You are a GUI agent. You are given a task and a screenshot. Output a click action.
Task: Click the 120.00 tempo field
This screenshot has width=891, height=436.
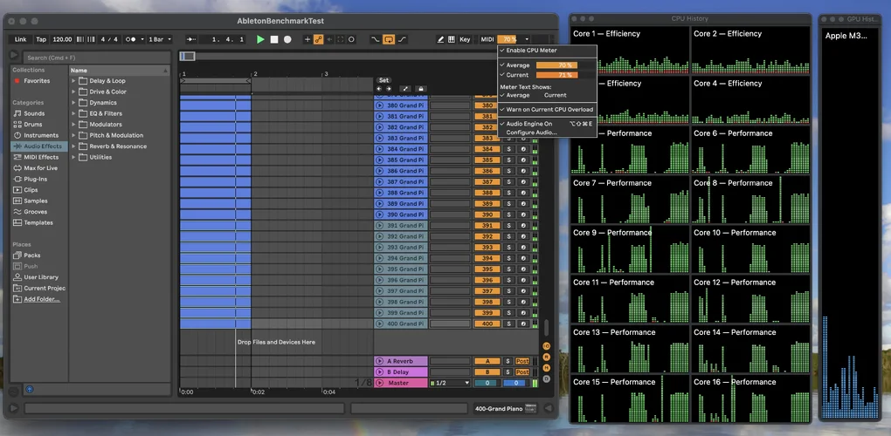pos(62,39)
